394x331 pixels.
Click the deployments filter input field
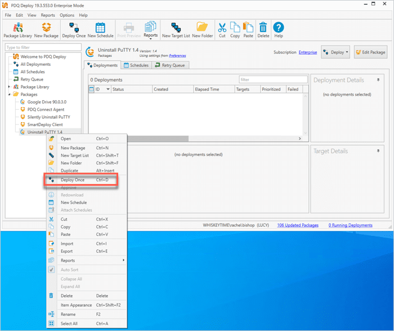273,79
